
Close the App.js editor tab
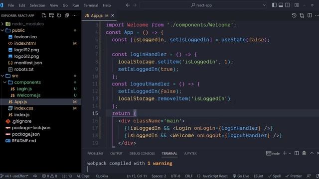(113, 15)
